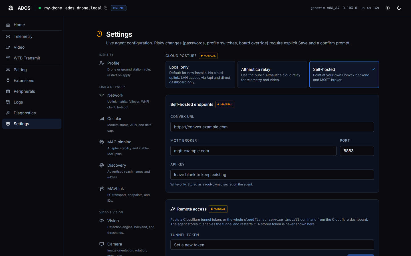Click the ADOS logo icon
Viewport: 411px width, 256px height.
click(x=11, y=8)
